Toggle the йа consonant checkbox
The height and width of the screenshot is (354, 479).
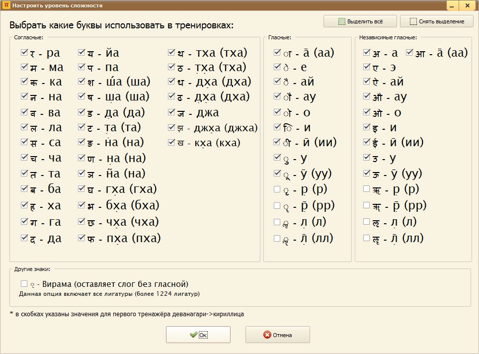tap(81, 52)
